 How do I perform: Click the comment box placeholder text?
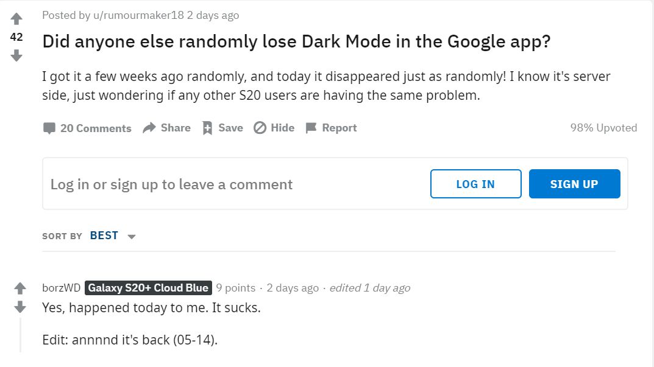click(x=171, y=184)
